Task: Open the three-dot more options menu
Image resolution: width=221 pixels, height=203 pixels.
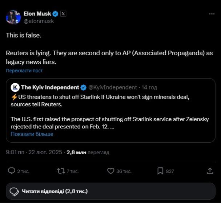Action: click(x=212, y=14)
